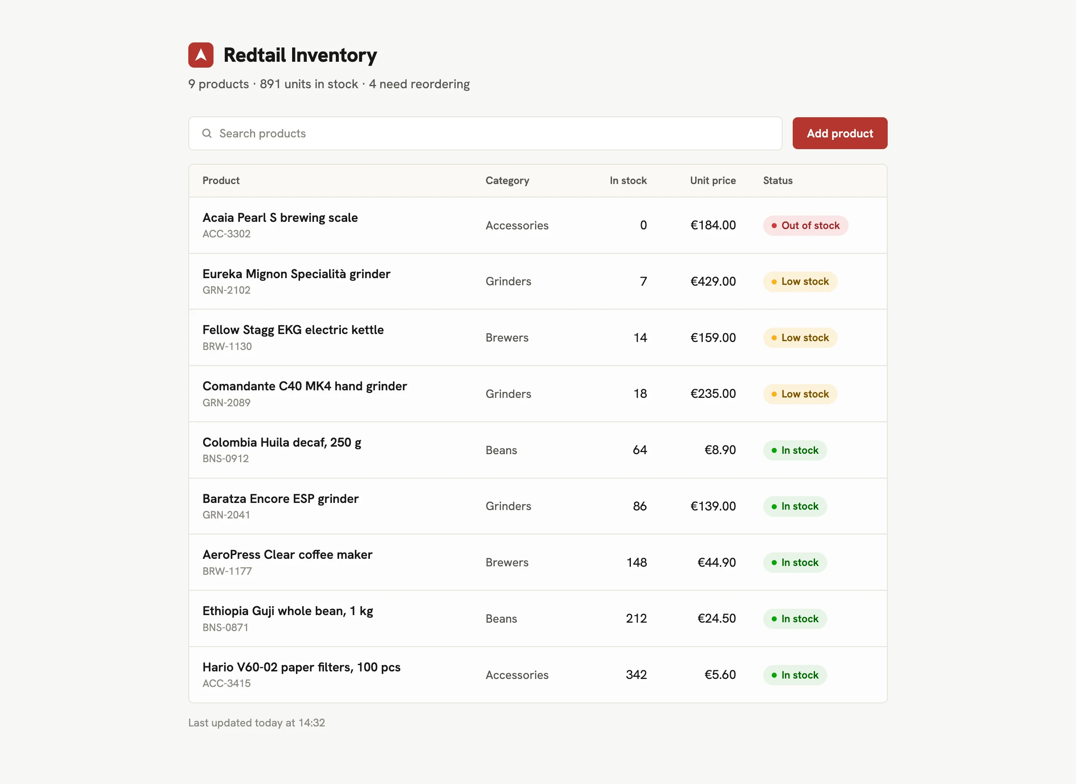This screenshot has height=784, width=1076.
Task: Click SKU GRN-2041
Action: coord(227,515)
